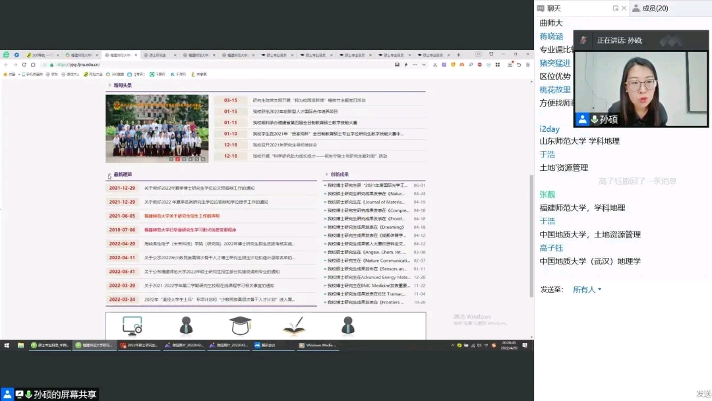
Task: Click the browser address bar
Action: 198,65
